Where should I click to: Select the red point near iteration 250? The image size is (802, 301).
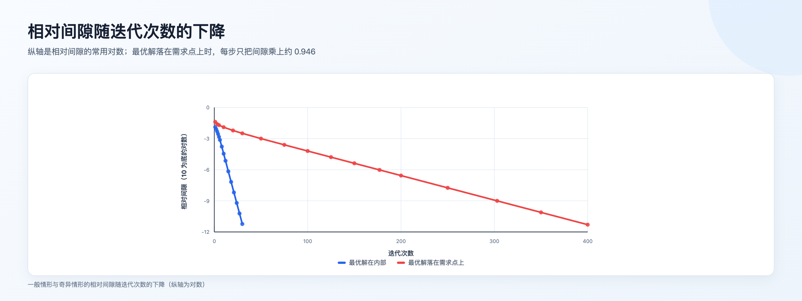(x=448, y=188)
